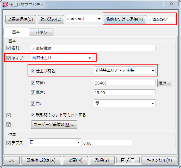Toggle the タイプ checkbox

click(8, 58)
